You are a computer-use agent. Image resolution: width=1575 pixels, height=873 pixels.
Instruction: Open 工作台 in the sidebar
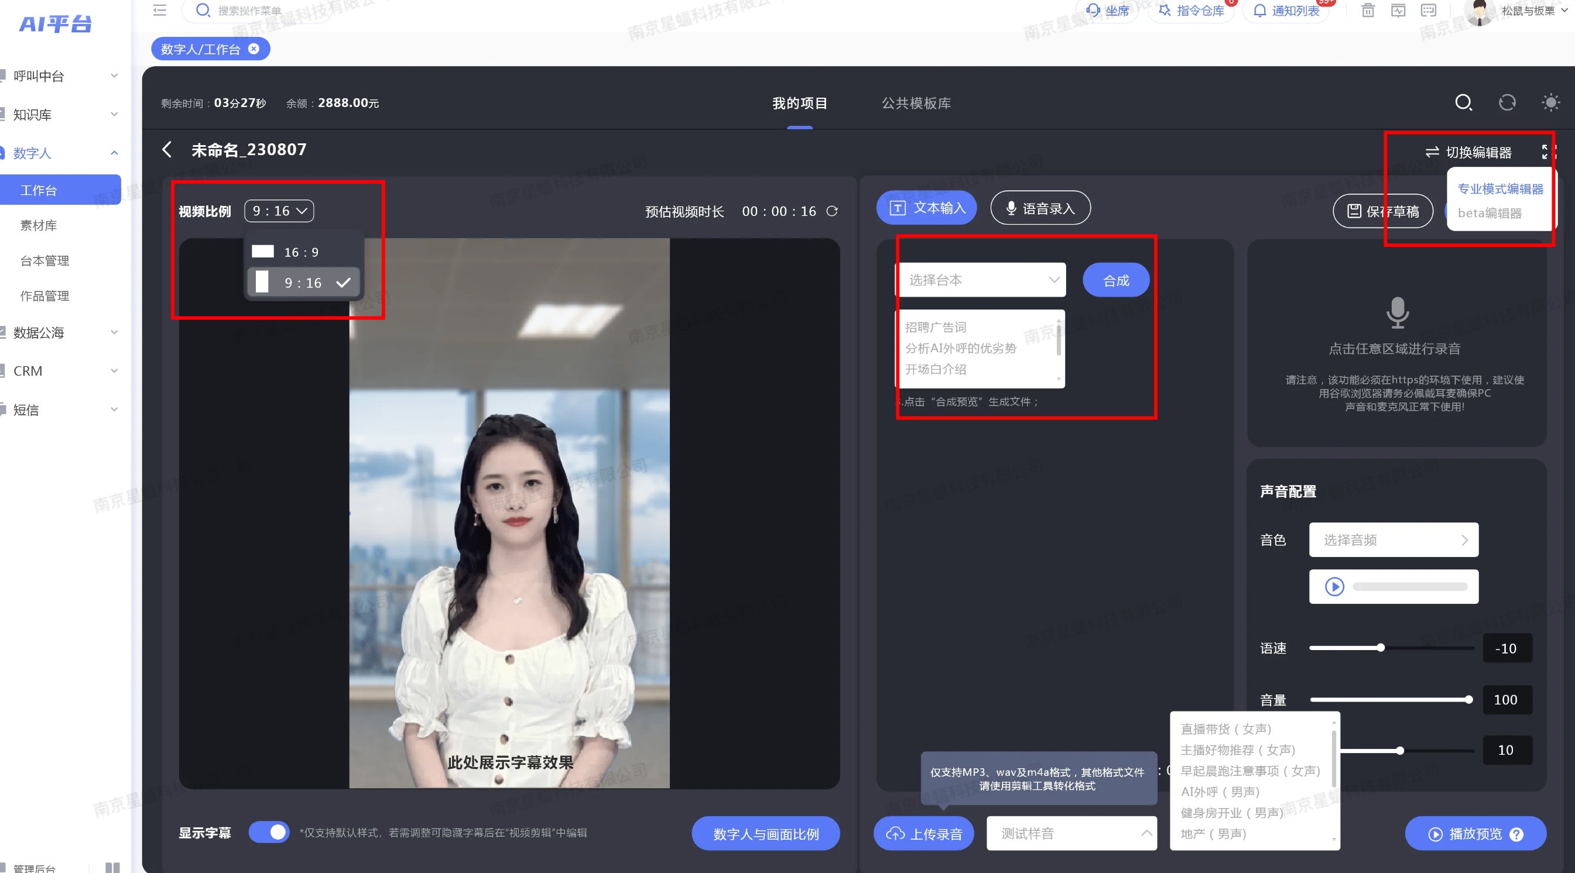click(60, 190)
